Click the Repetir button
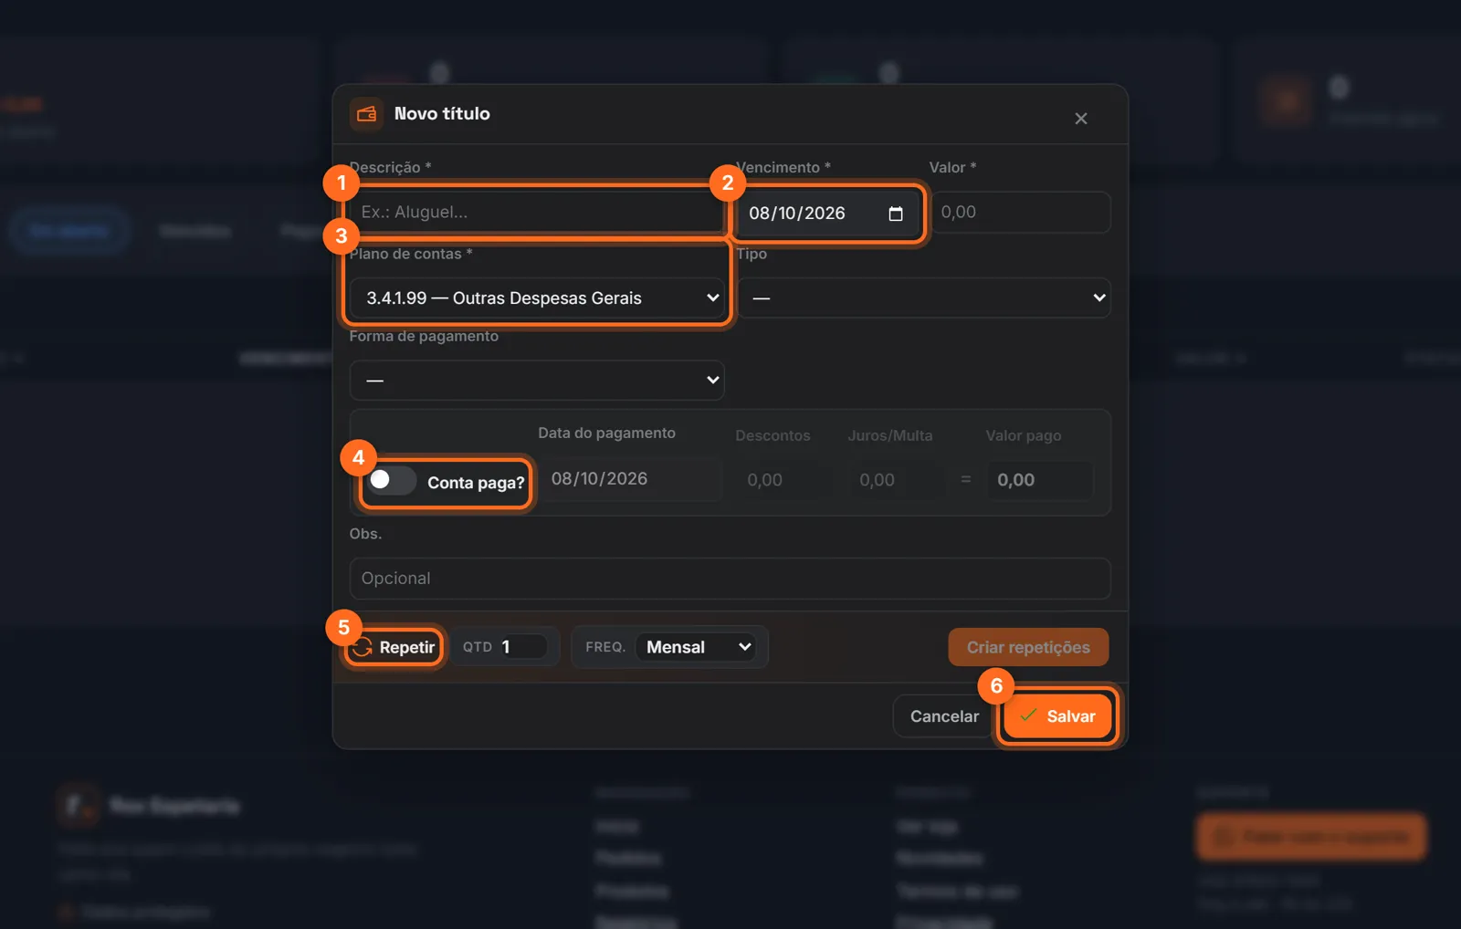 click(394, 647)
